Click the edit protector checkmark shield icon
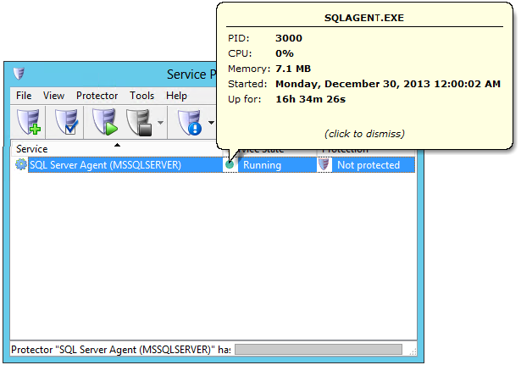This screenshot has width=521, height=365. click(x=66, y=122)
